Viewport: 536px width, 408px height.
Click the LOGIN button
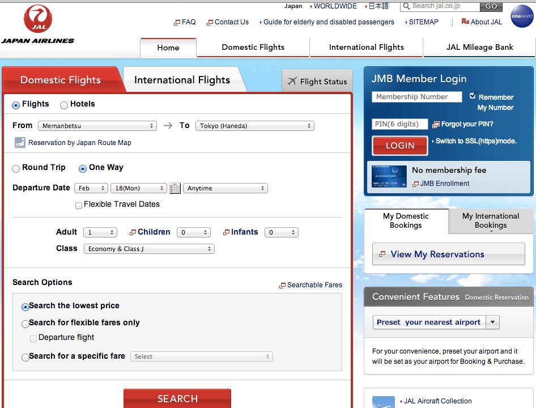400,146
